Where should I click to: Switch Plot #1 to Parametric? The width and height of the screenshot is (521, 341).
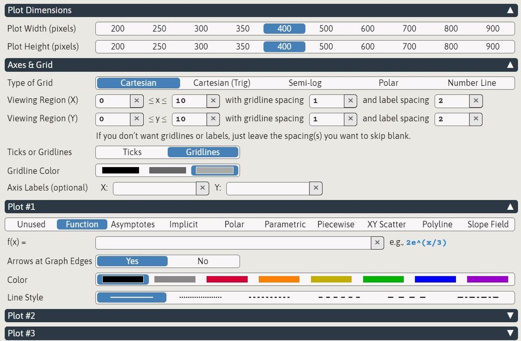click(285, 224)
